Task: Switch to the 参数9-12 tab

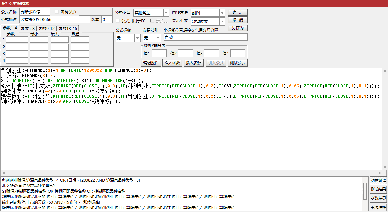Action: click(47, 28)
